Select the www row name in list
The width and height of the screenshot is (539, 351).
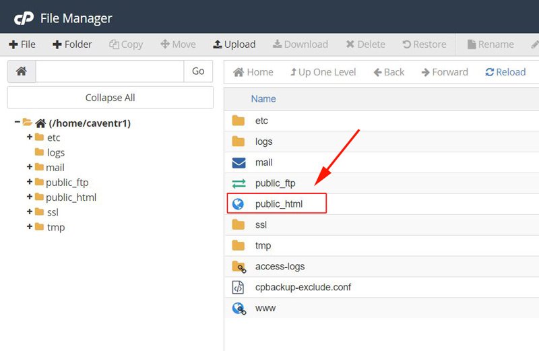[x=265, y=308]
